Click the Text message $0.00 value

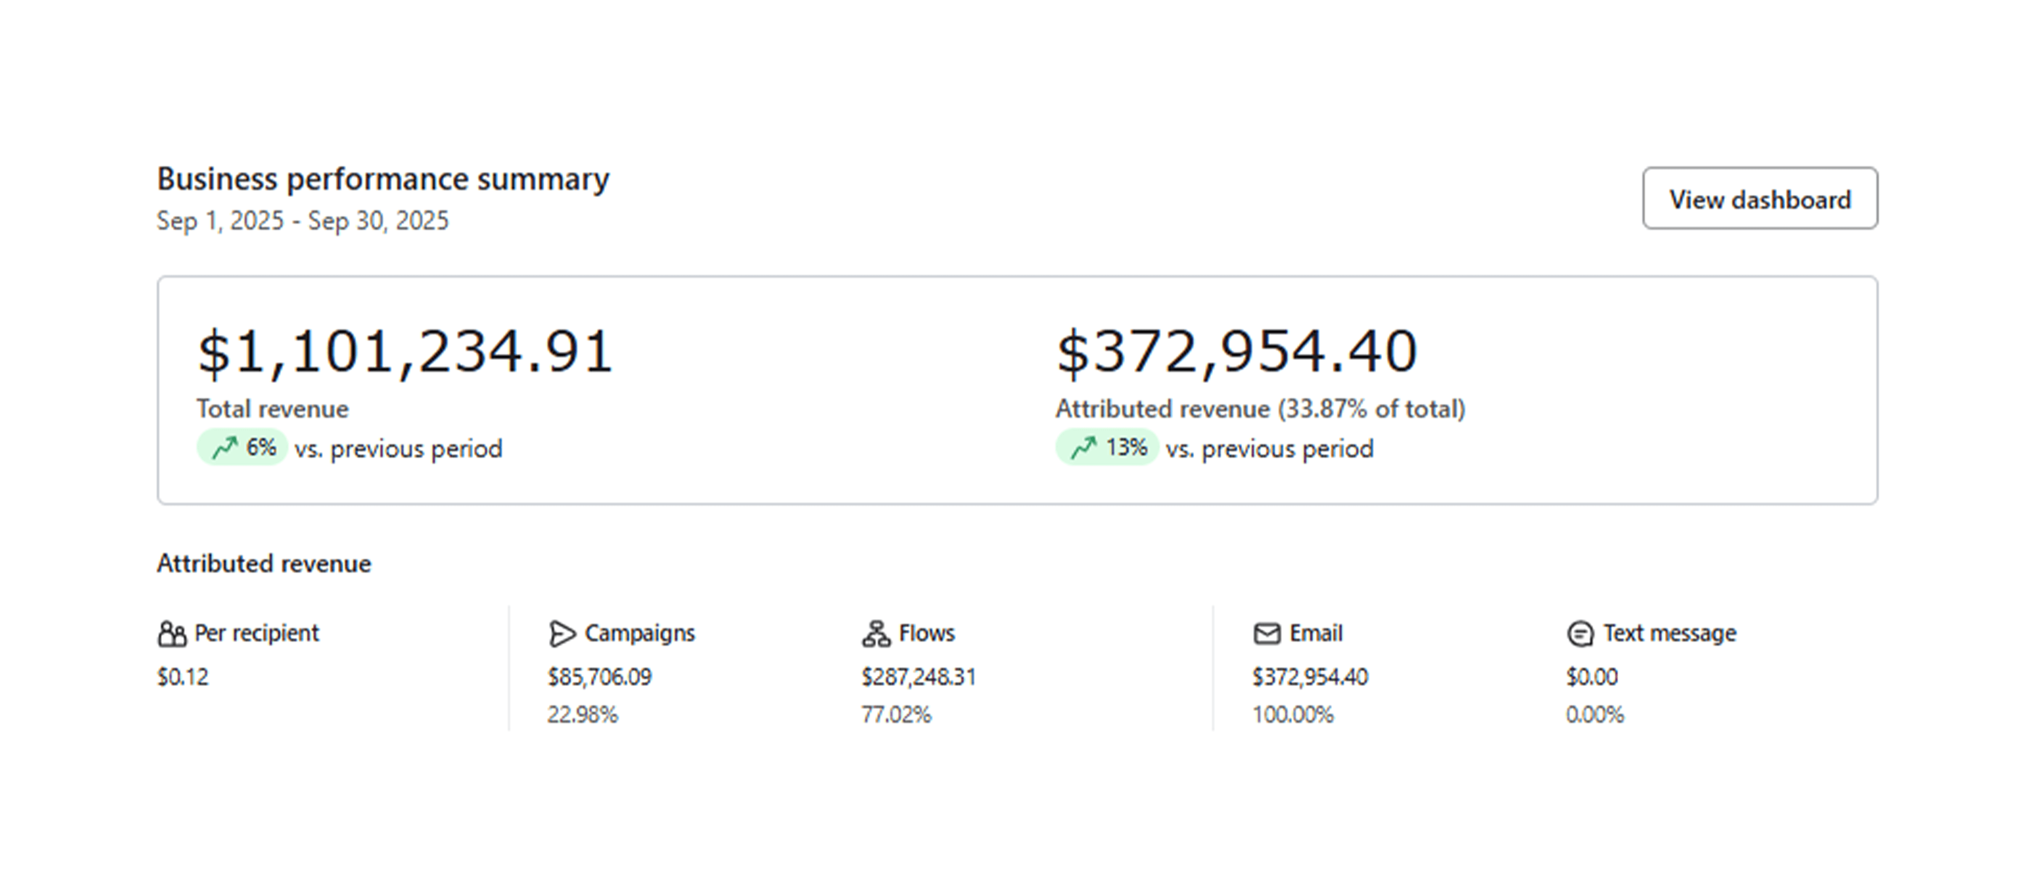(1592, 677)
